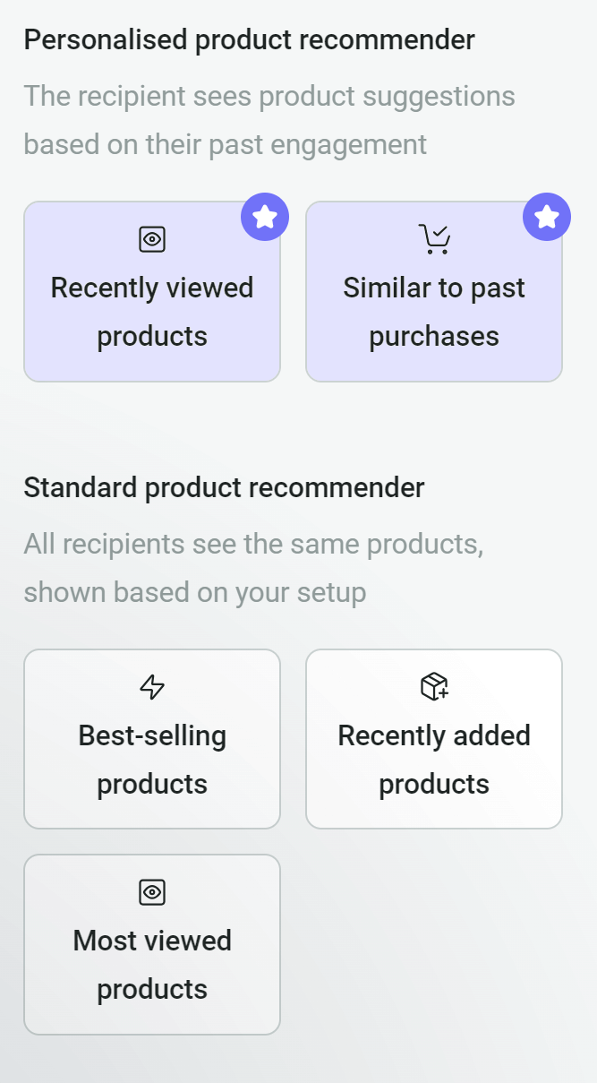Click the eye icon on Most viewed products

151,892
